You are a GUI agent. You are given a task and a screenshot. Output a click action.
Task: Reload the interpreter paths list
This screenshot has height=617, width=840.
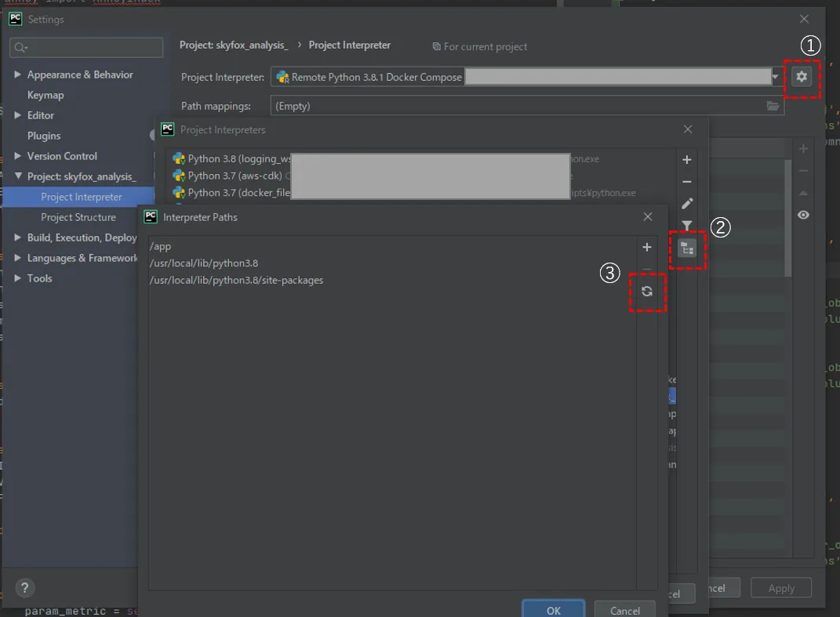pyautogui.click(x=647, y=292)
